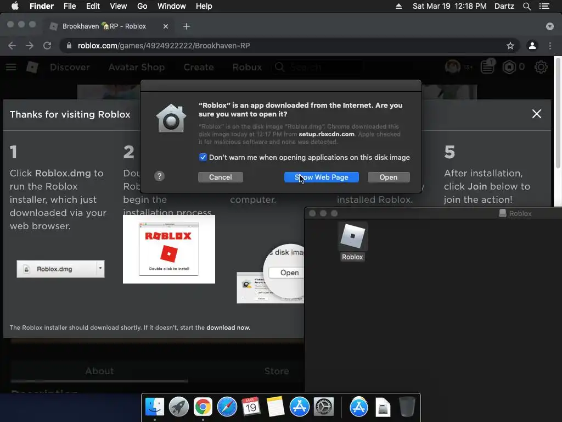Click the Chrome address bar URL
The height and width of the screenshot is (422, 562).
164,46
